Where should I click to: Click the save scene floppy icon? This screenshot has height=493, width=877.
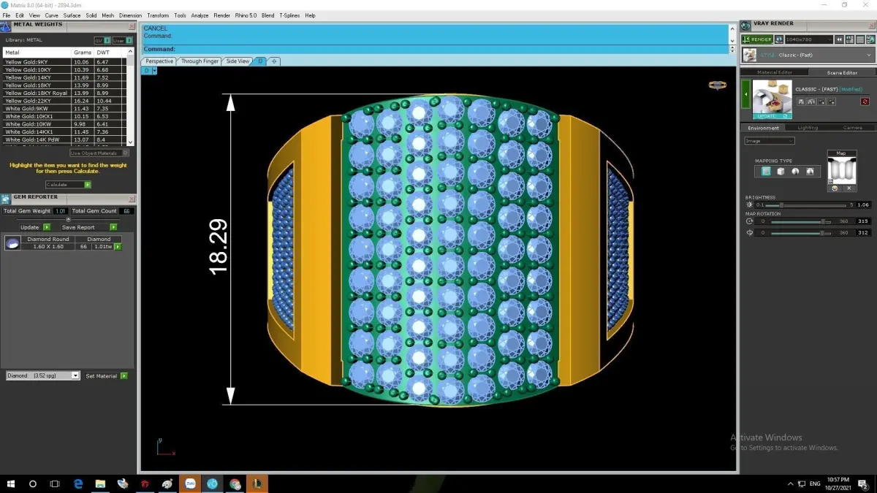pos(801,102)
